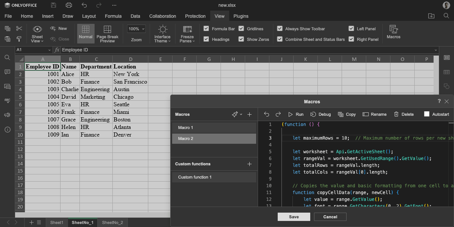Open Search in the left sidebar
The image size is (454, 227).
coord(7,58)
